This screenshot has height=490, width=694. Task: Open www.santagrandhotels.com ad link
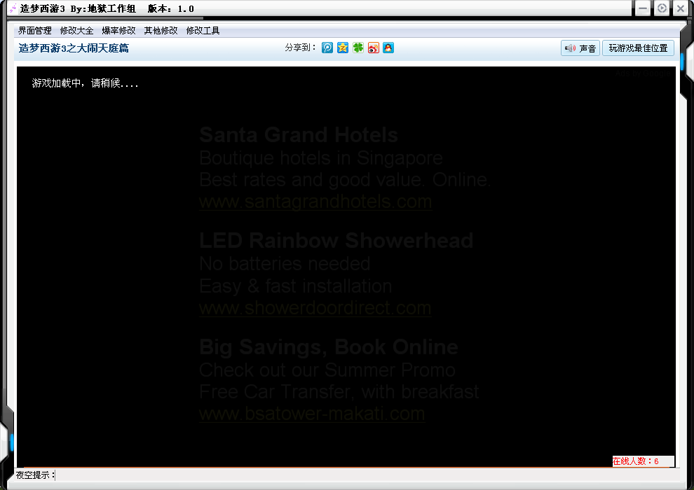(315, 202)
